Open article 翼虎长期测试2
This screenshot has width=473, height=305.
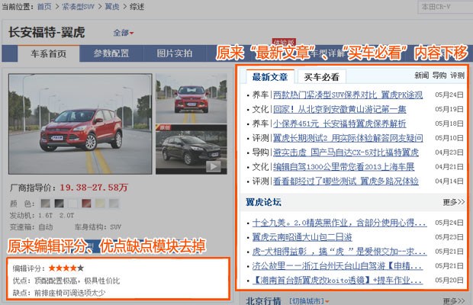pyautogui.click(x=348, y=138)
